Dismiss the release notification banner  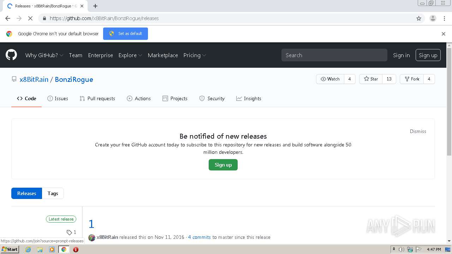coord(418,131)
